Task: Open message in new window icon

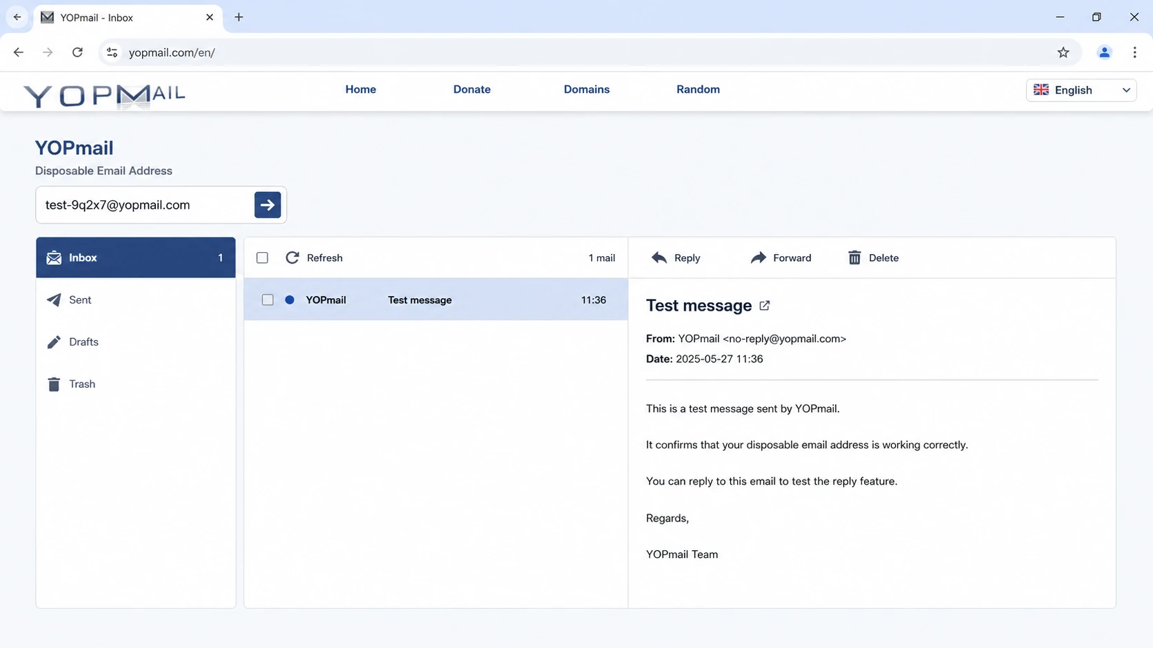Action: coord(764,305)
